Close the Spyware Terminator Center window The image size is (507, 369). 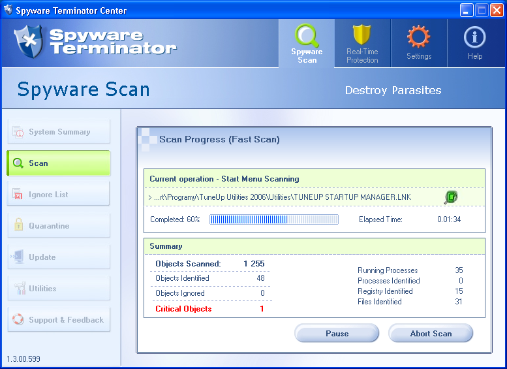coord(497,10)
